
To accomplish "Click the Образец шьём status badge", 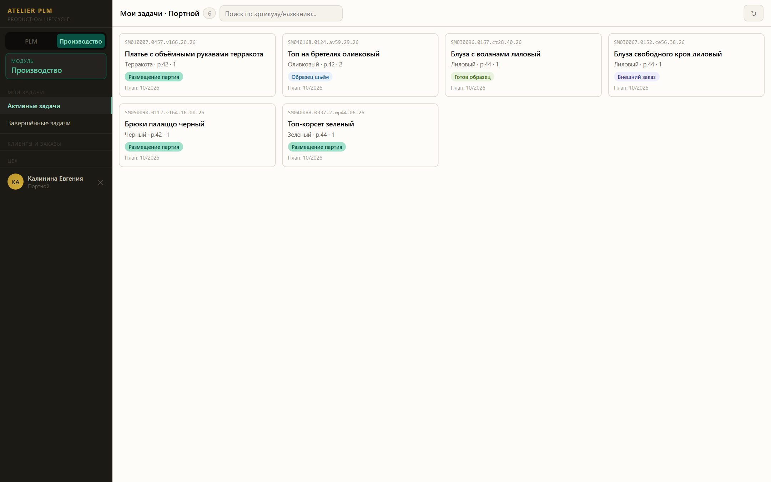I will [310, 77].
